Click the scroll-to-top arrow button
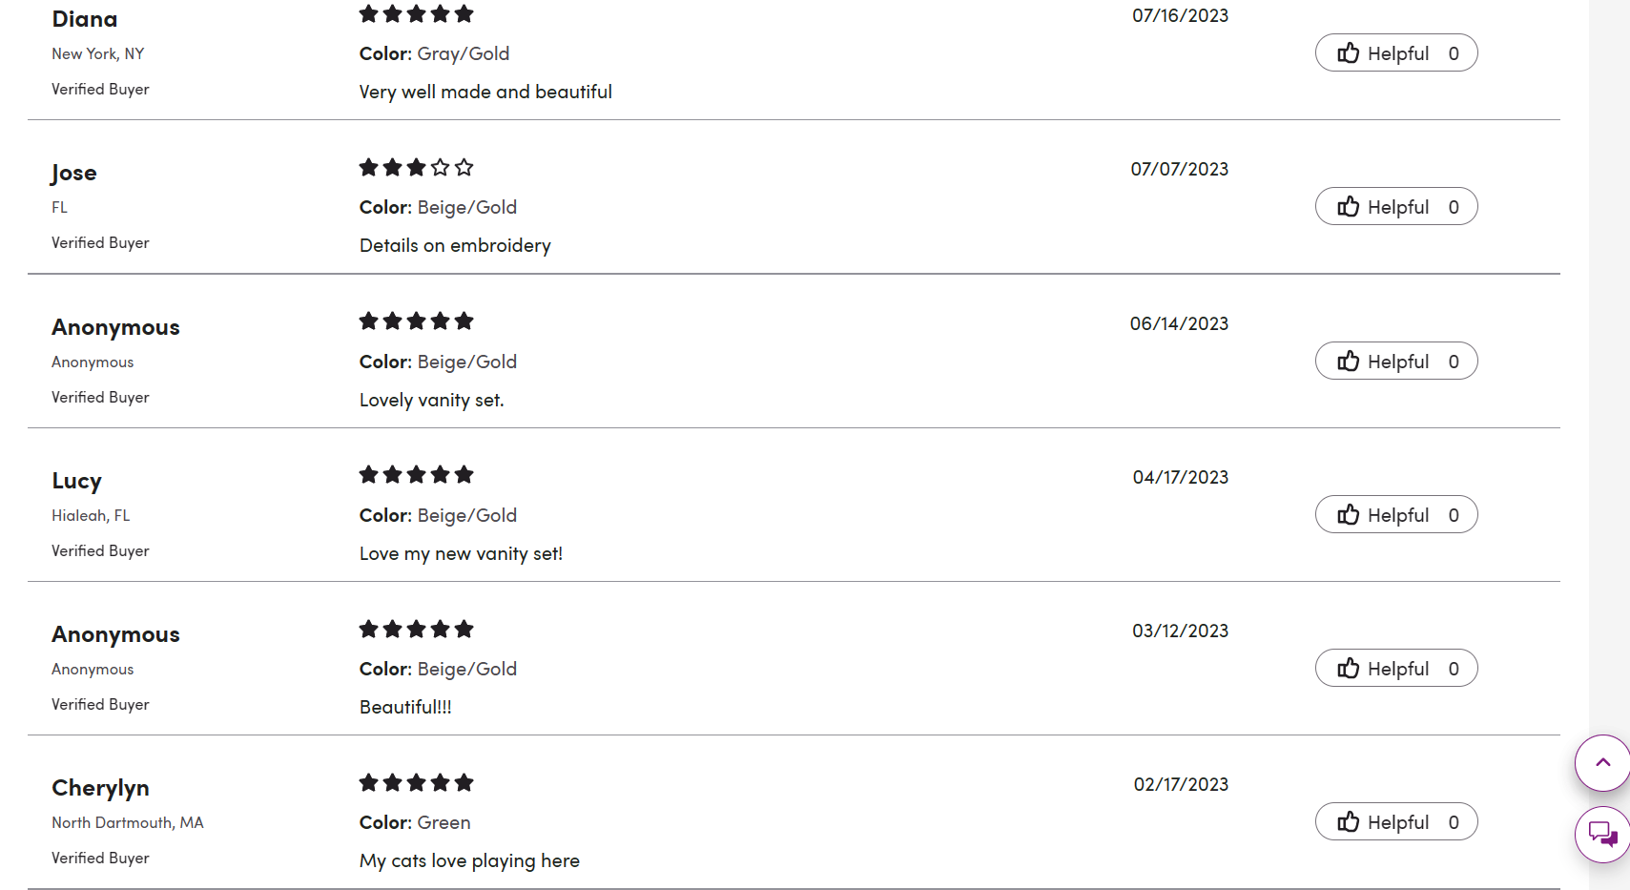The image size is (1630, 890). point(1602,763)
